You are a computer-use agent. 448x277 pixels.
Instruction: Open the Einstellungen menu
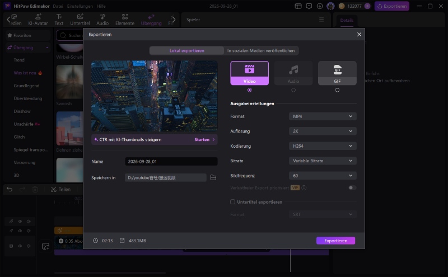pyautogui.click(x=80, y=6)
